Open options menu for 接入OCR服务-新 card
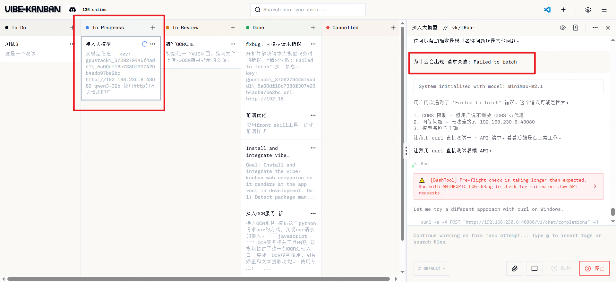Image resolution: width=616 pixels, height=282 pixels. (313, 213)
